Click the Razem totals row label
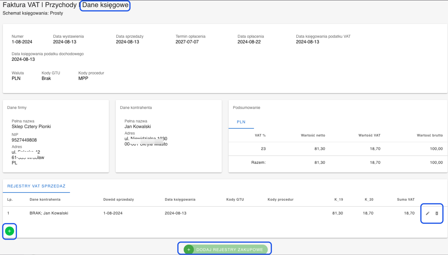 tap(258, 162)
